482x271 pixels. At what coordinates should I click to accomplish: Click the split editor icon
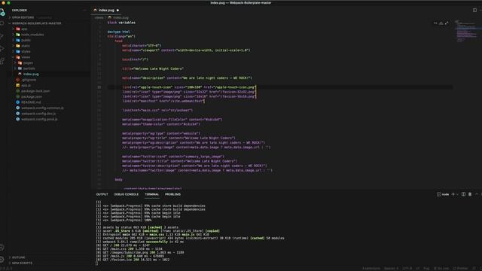click(x=474, y=10)
